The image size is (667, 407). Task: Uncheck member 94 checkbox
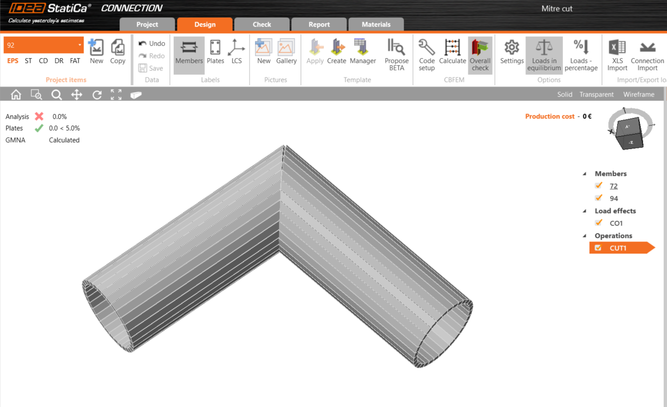598,198
